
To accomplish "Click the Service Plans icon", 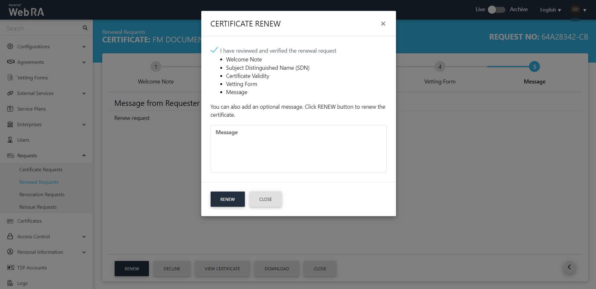I will (10, 109).
